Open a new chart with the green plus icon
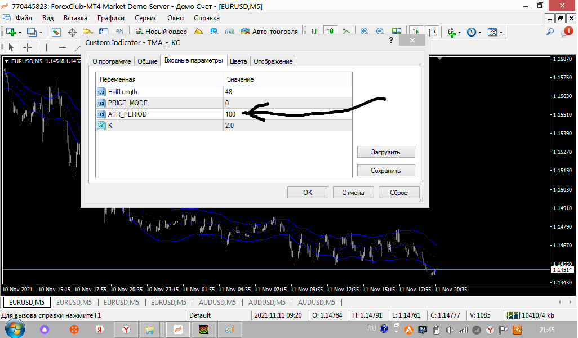 pyautogui.click(x=11, y=32)
